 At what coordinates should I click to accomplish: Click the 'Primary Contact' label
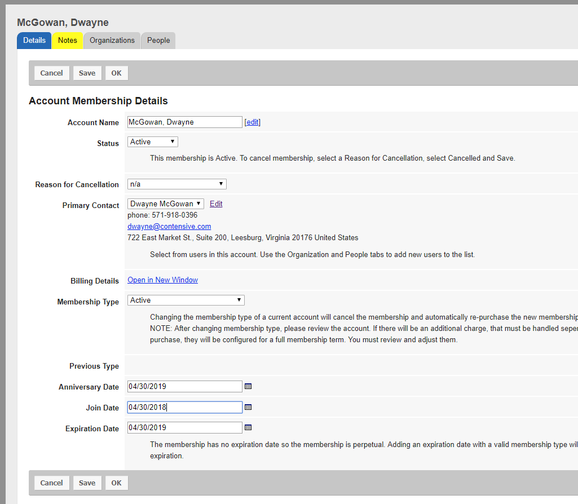[x=91, y=206]
